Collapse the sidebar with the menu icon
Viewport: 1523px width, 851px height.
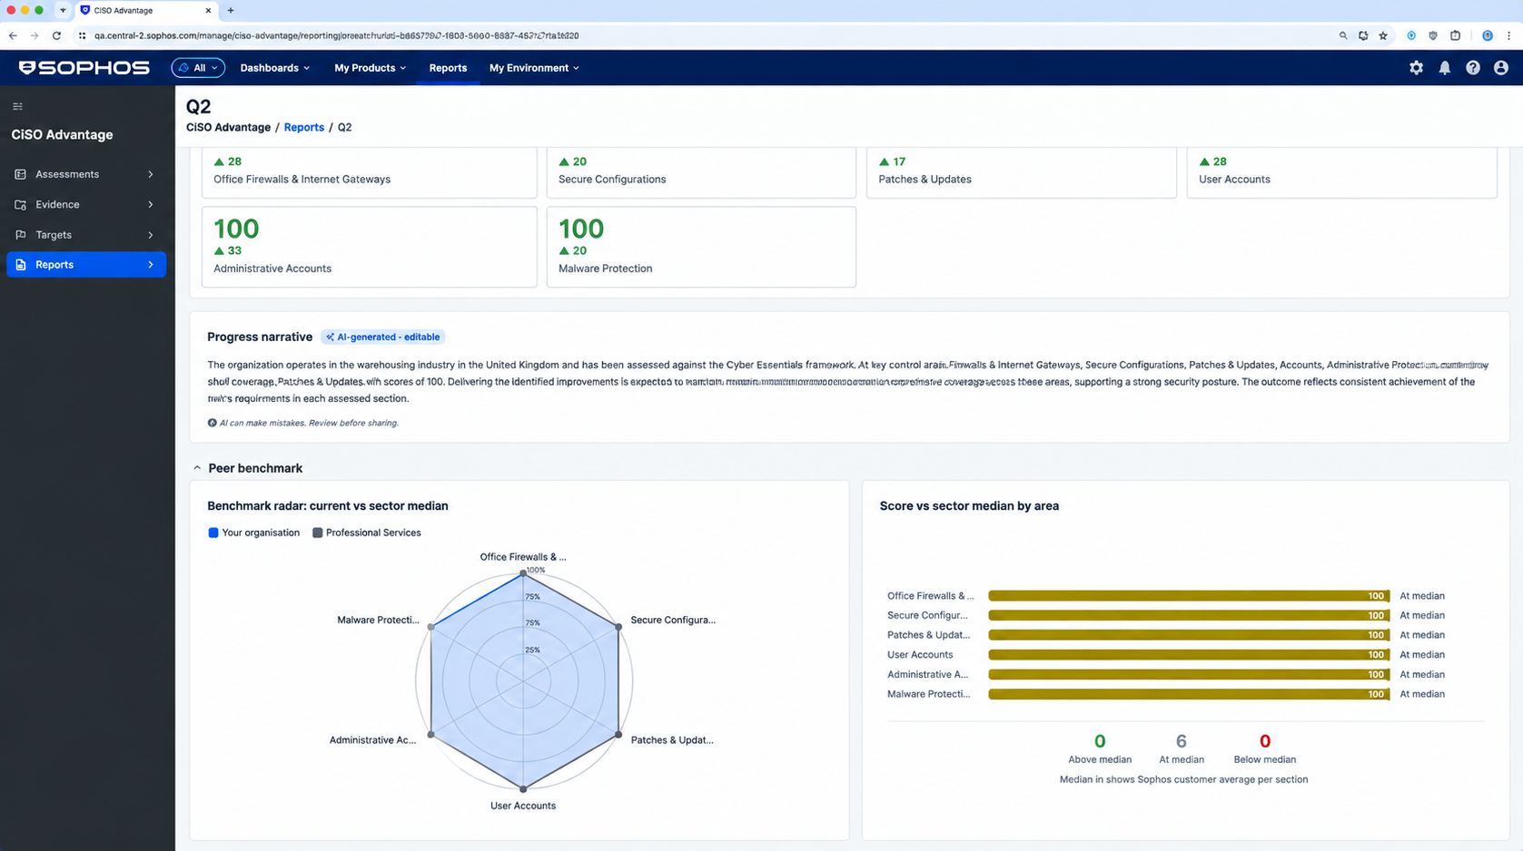pyautogui.click(x=17, y=106)
